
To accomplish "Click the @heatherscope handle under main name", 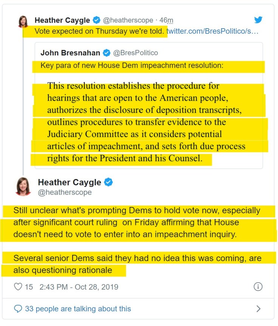I will click(x=65, y=192).
